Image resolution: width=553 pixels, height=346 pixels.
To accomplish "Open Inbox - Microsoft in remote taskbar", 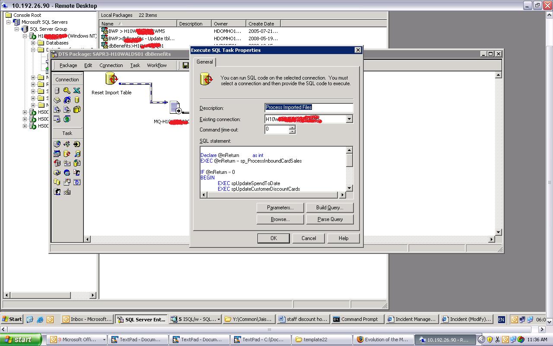I will click(87, 319).
